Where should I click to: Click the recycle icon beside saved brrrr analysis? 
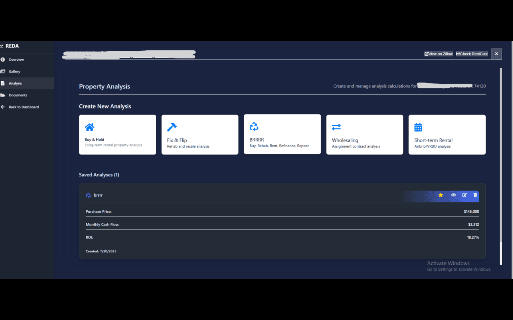tap(88, 195)
